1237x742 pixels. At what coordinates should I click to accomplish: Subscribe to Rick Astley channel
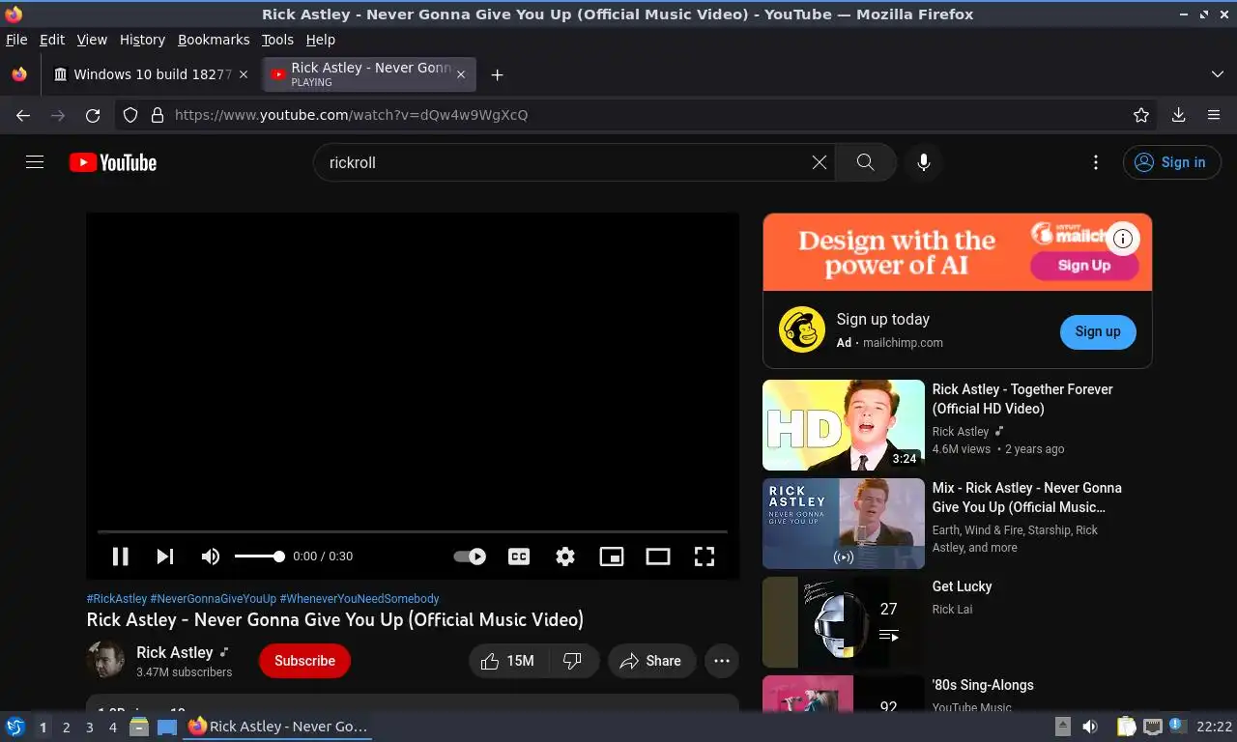click(x=304, y=661)
